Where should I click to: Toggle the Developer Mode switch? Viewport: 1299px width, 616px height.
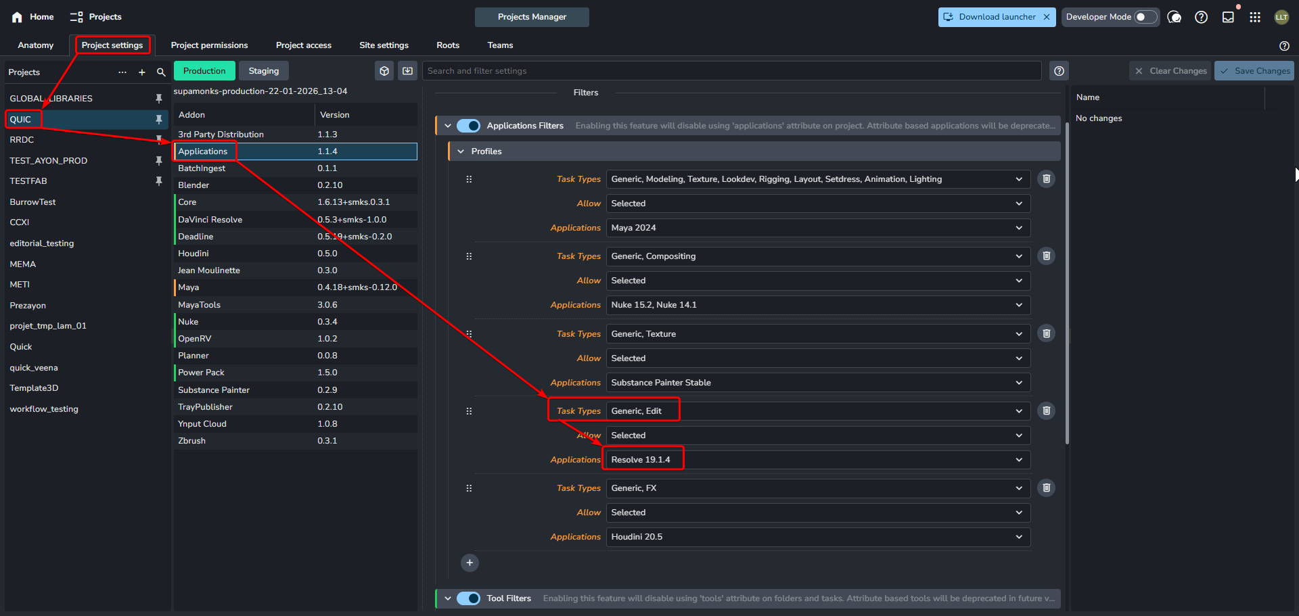coord(1145,17)
